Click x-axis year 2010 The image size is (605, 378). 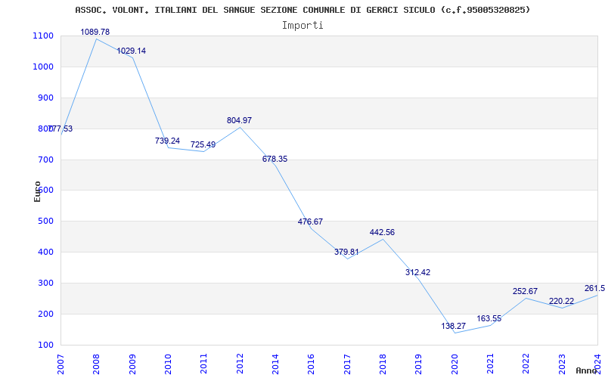click(x=168, y=364)
